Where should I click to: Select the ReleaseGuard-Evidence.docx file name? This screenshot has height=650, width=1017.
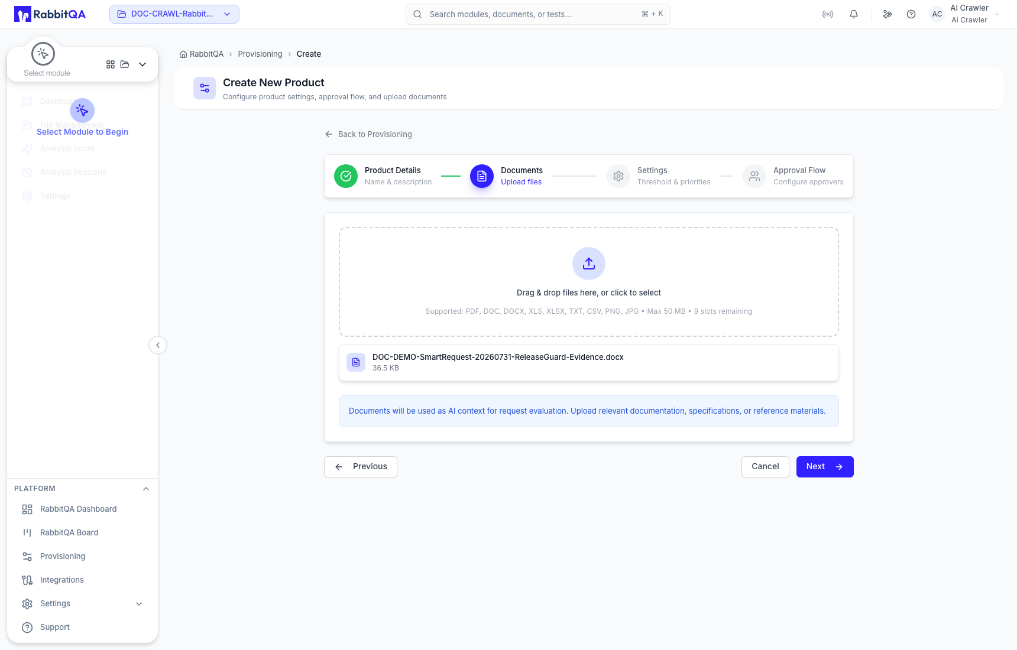tap(498, 357)
